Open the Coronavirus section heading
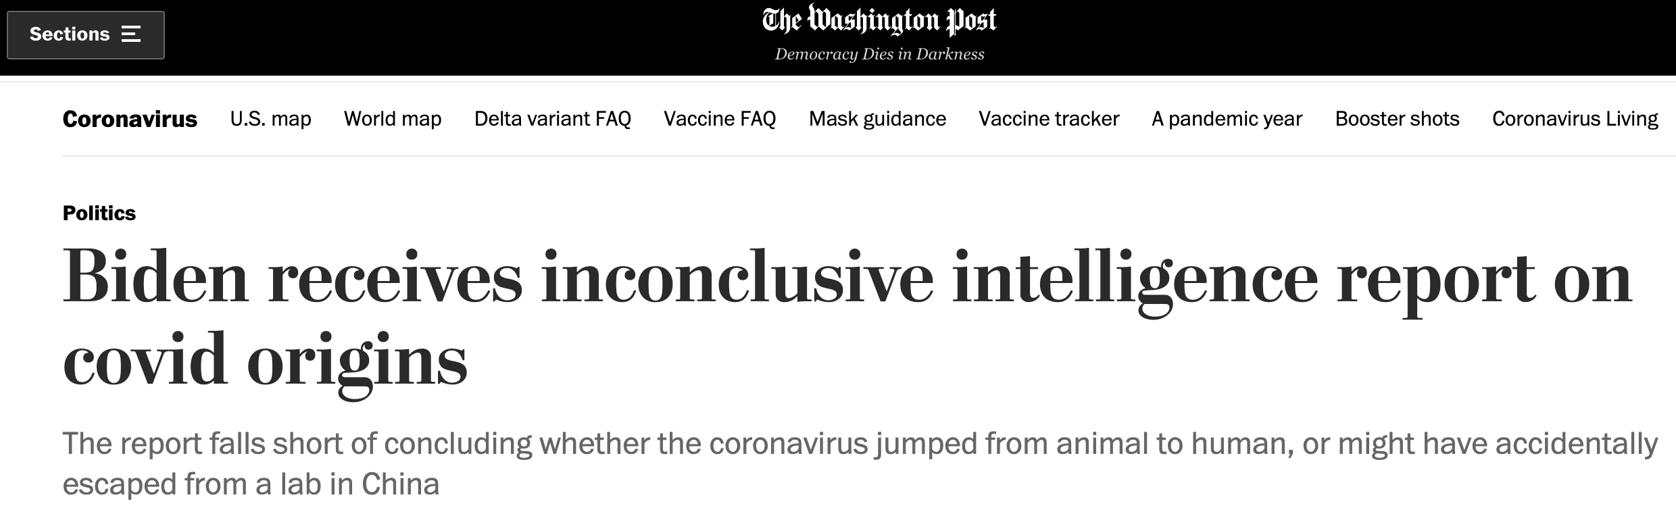 click(x=130, y=119)
